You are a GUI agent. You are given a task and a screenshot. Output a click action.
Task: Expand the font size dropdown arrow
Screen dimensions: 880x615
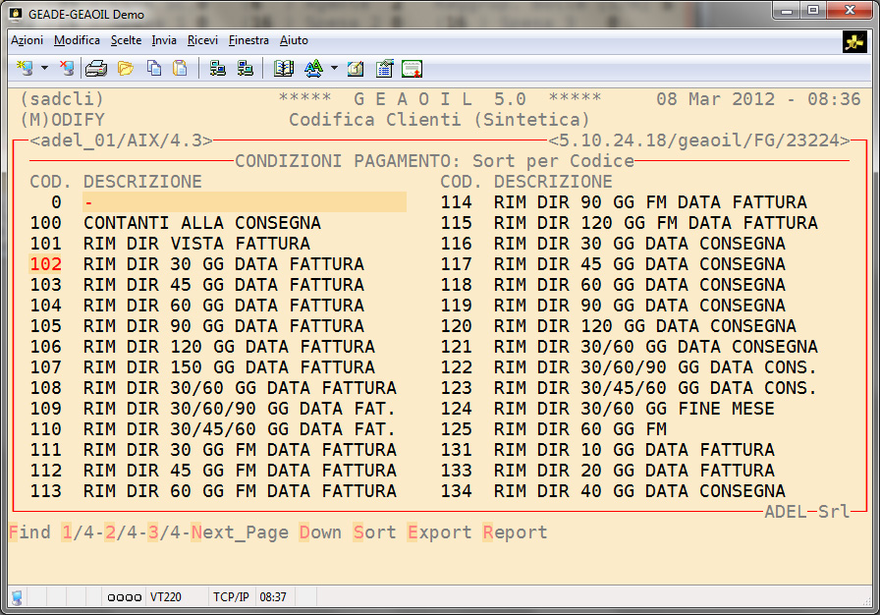pos(334,68)
